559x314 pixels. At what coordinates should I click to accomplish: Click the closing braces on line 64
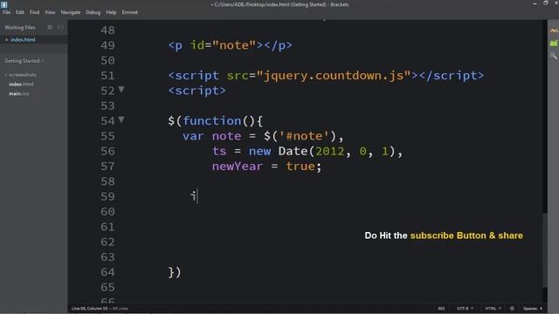(x=175, y=272)
